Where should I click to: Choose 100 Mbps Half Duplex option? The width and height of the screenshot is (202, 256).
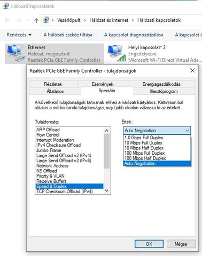click(157, 158)
